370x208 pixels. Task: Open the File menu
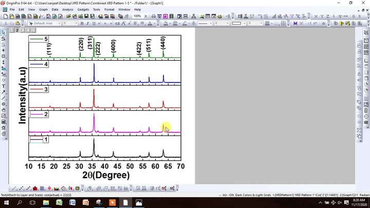pyautogui.click(x=12, y=9)
